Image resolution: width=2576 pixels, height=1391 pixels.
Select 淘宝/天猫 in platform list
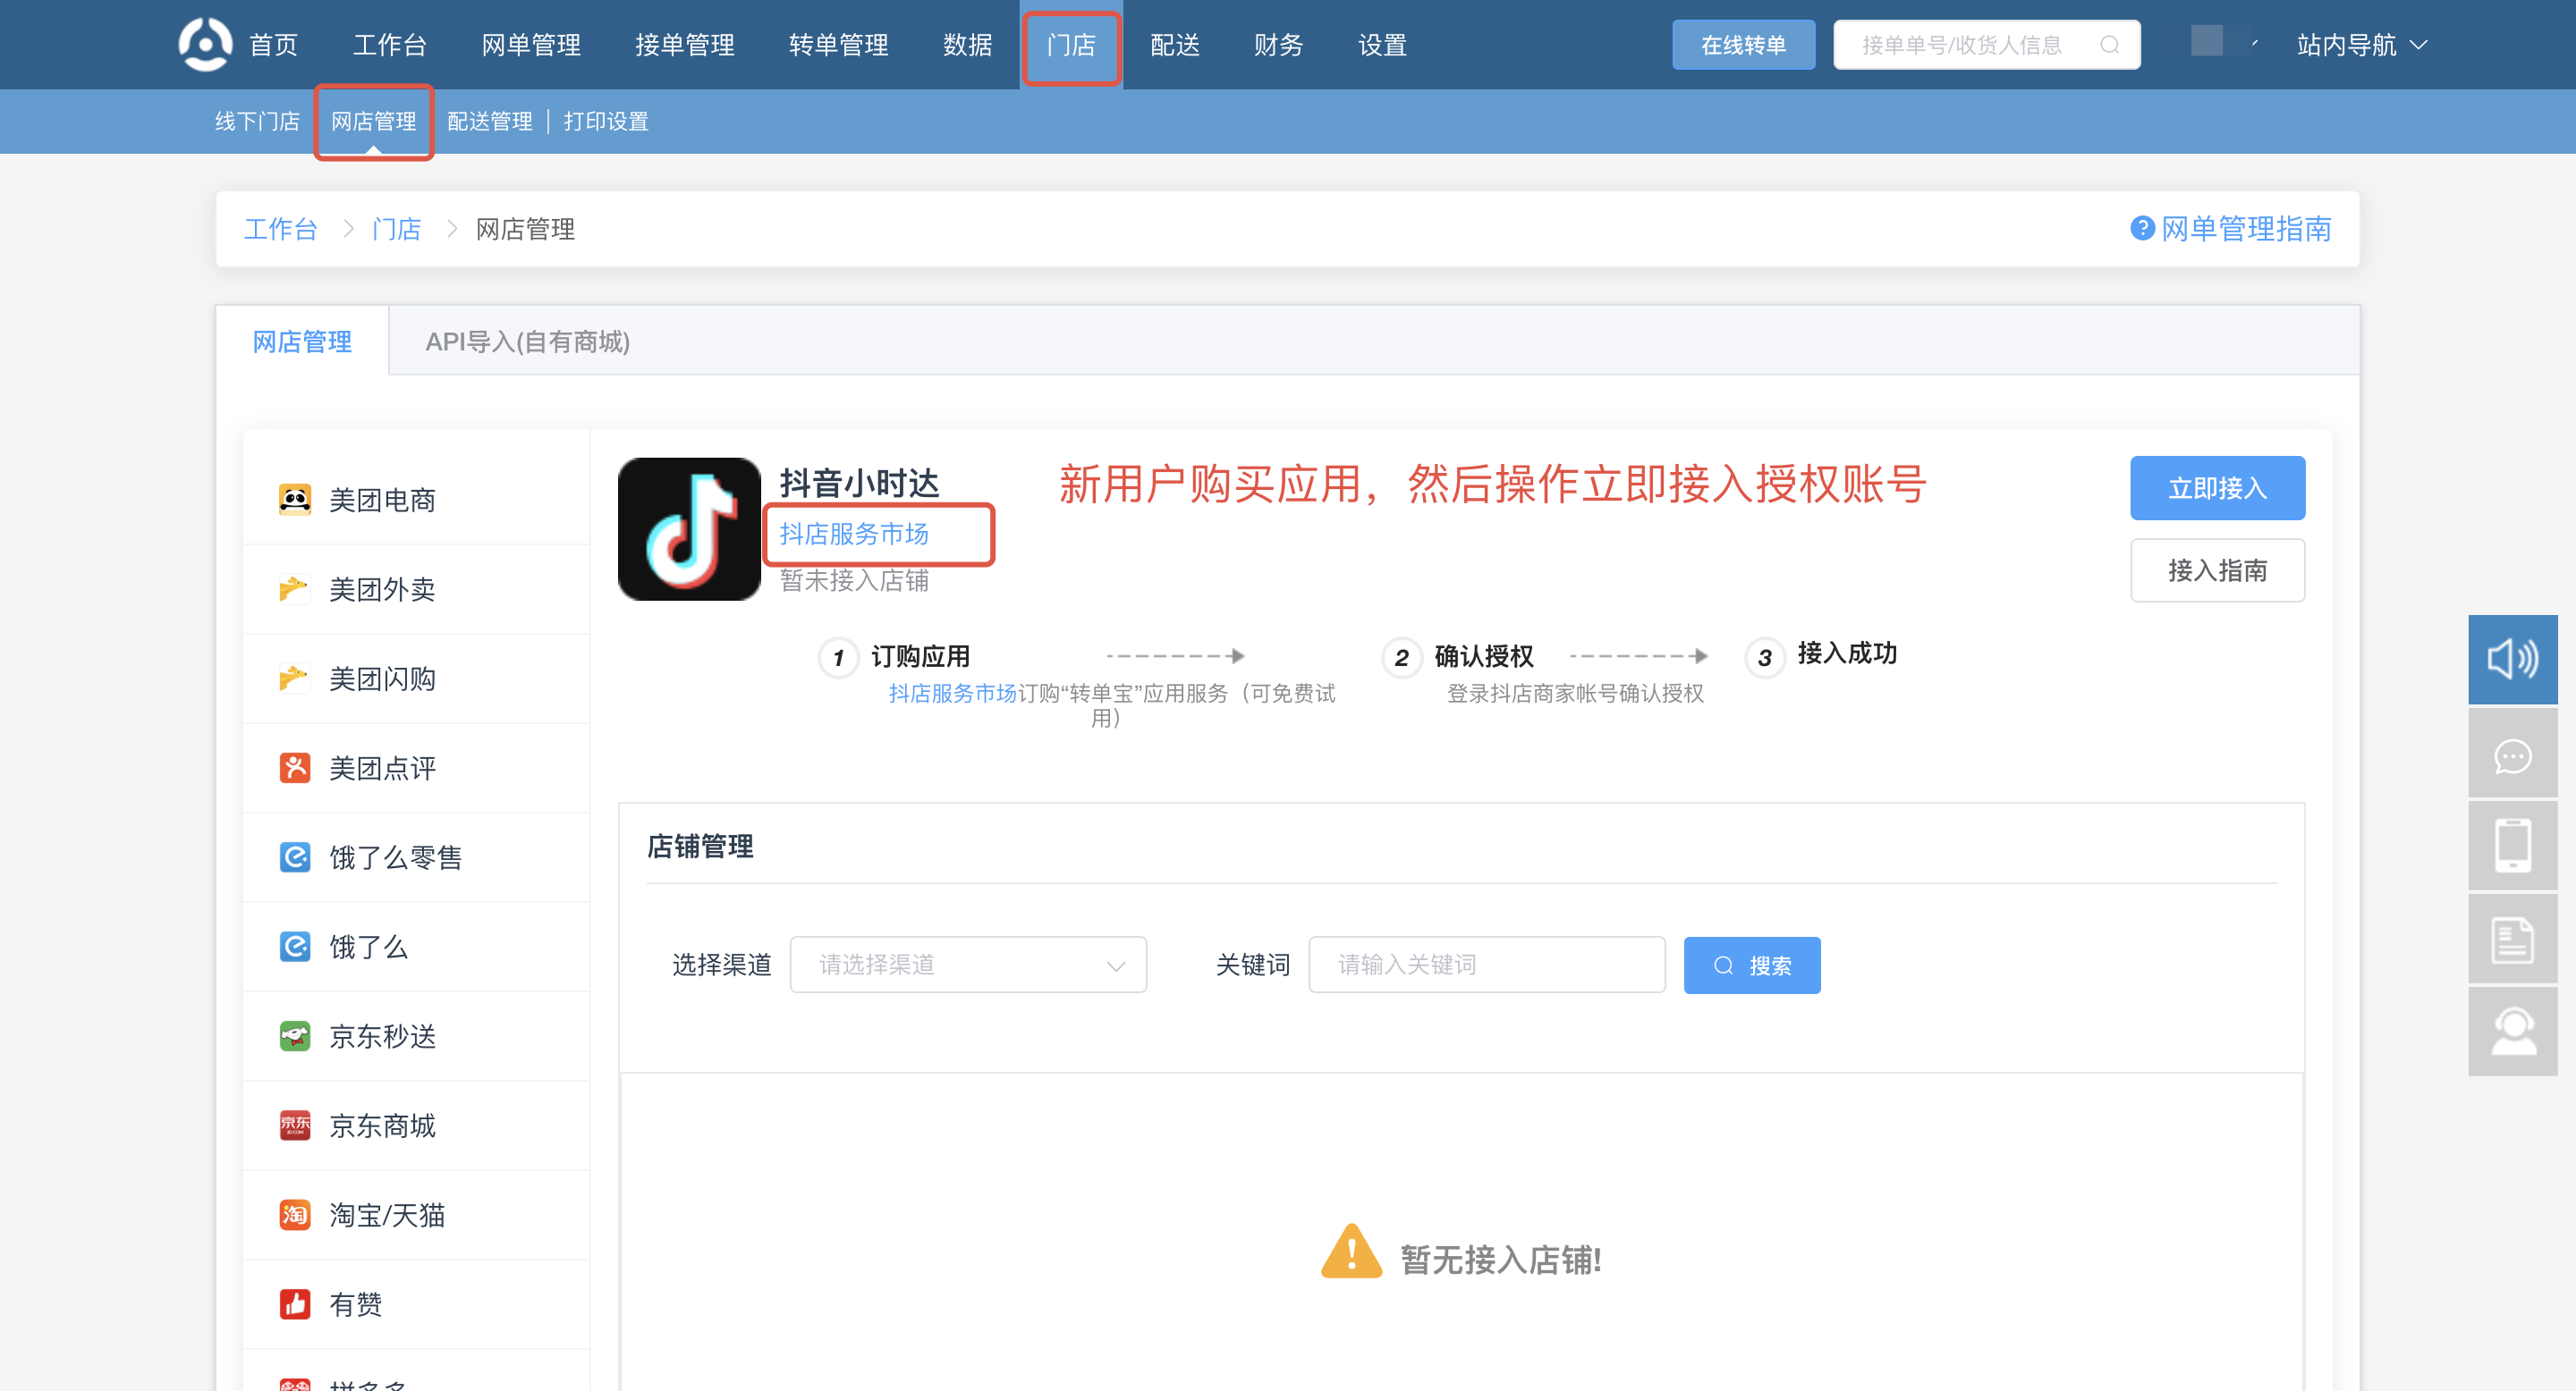pos(417,1215)
